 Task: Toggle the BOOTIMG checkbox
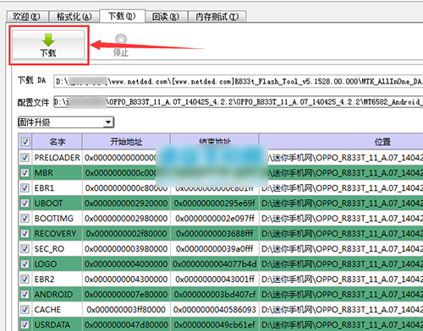coord(25,218)
